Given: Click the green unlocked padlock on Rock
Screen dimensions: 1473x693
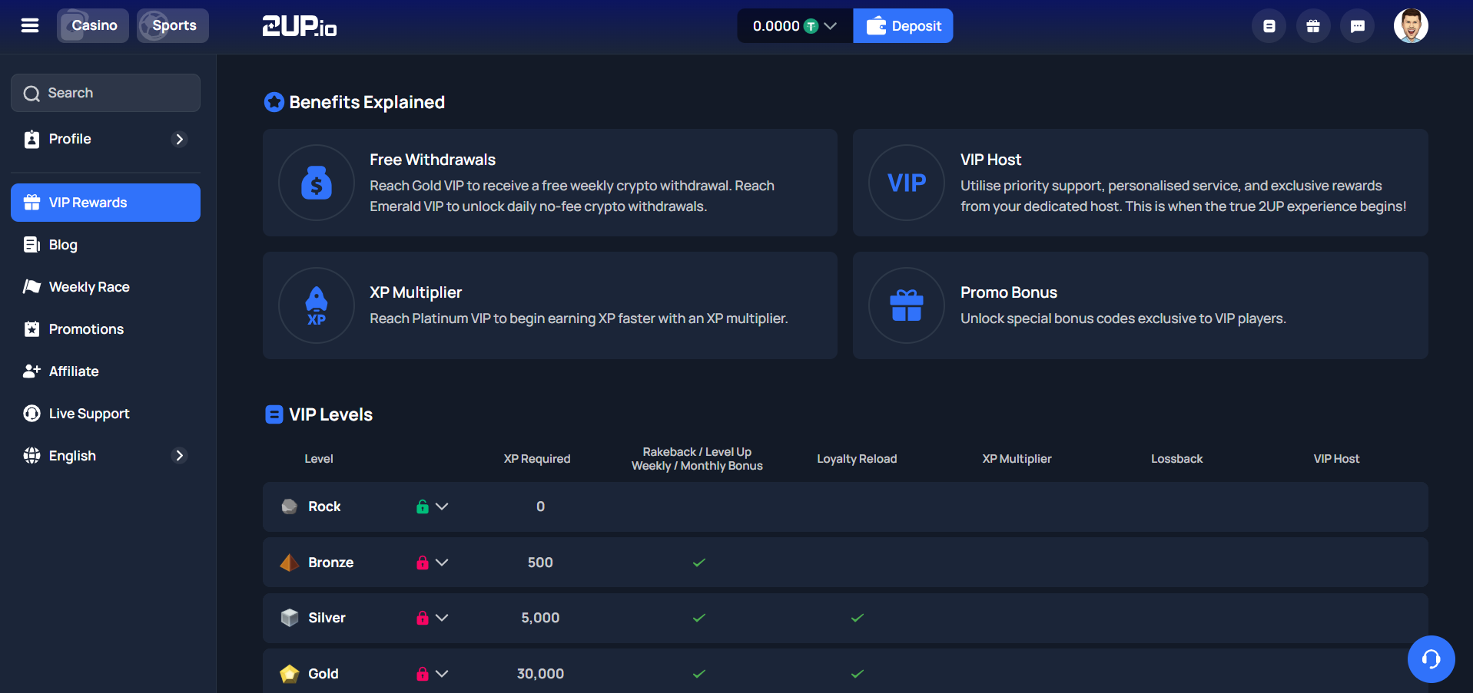Looking at the screenshot, I should [x=422, y=507].
